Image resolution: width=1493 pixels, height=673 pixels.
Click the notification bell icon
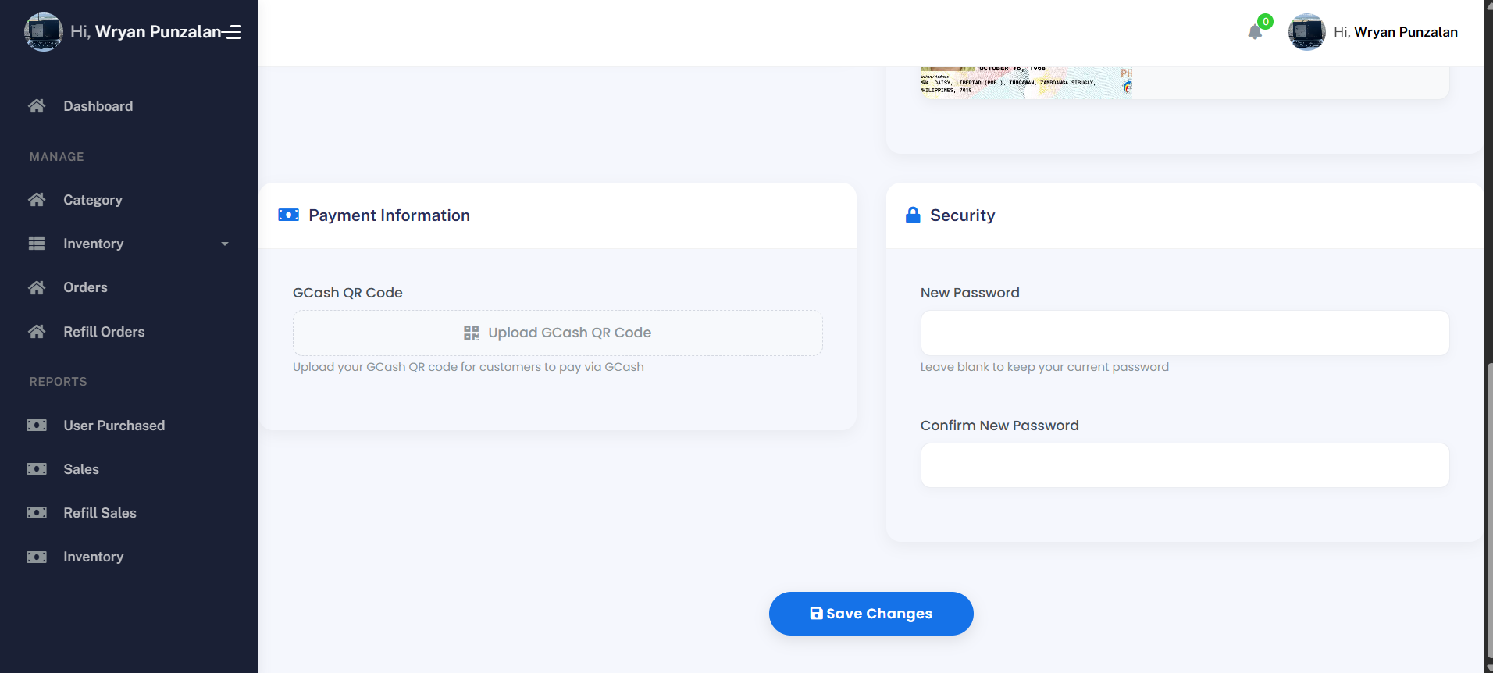point(1255,32)
